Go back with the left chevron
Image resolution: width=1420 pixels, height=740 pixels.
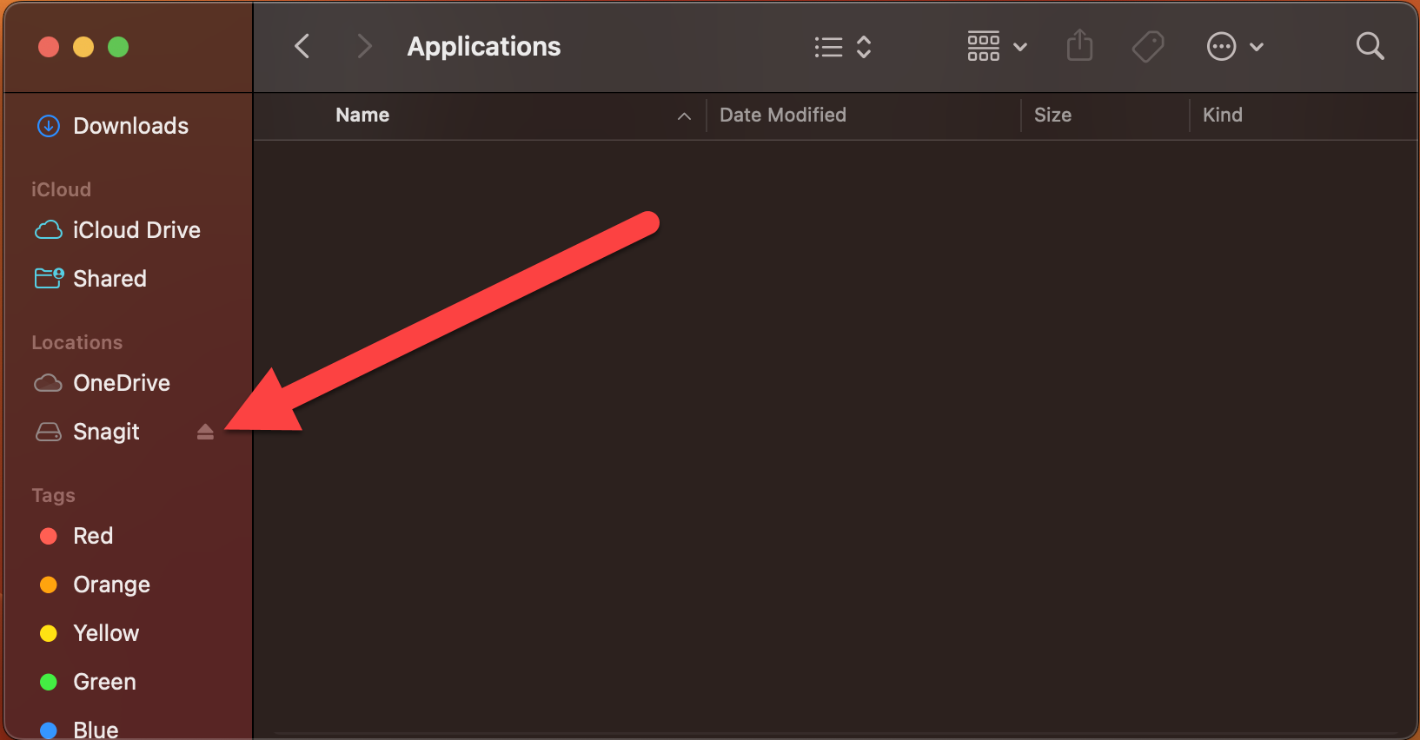(302, 46)
